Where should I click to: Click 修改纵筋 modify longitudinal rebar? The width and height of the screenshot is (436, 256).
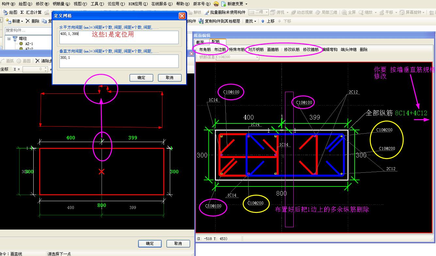click(292, 50)
